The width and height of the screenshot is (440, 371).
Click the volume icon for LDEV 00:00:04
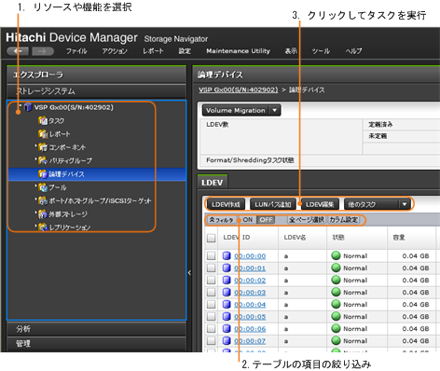[x=227, y=304]
